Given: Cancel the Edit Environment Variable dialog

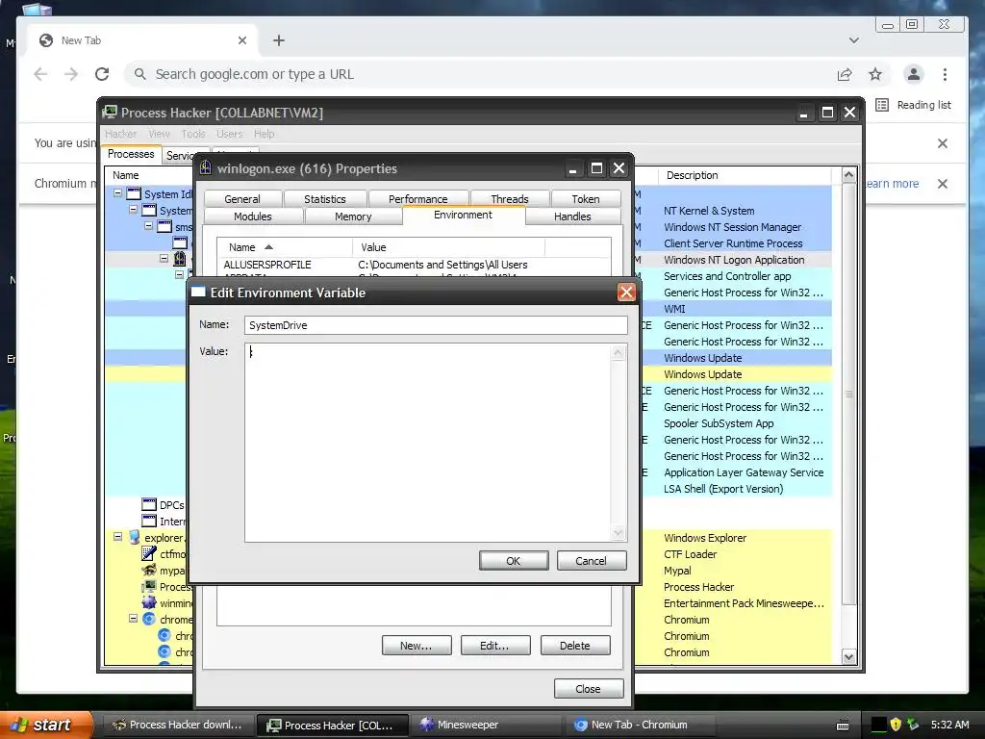Looking at the screenshot, I should pyautogui.click(x=592, y=561).
